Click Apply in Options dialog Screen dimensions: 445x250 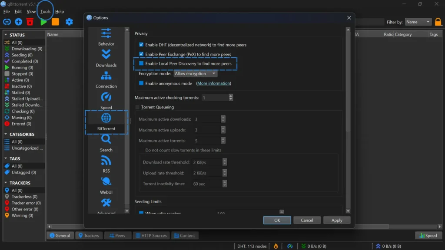[337, 220]
